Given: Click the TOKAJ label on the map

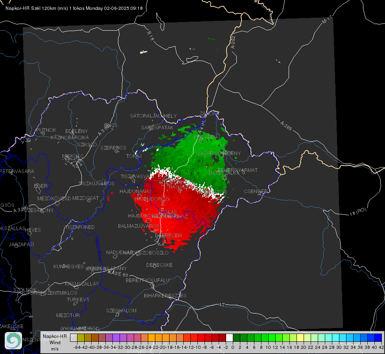Looking at the screenshot, I should [134, 156].
